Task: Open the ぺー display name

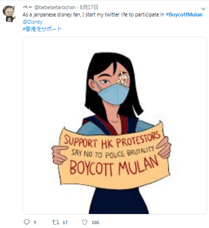Action: 28,7
